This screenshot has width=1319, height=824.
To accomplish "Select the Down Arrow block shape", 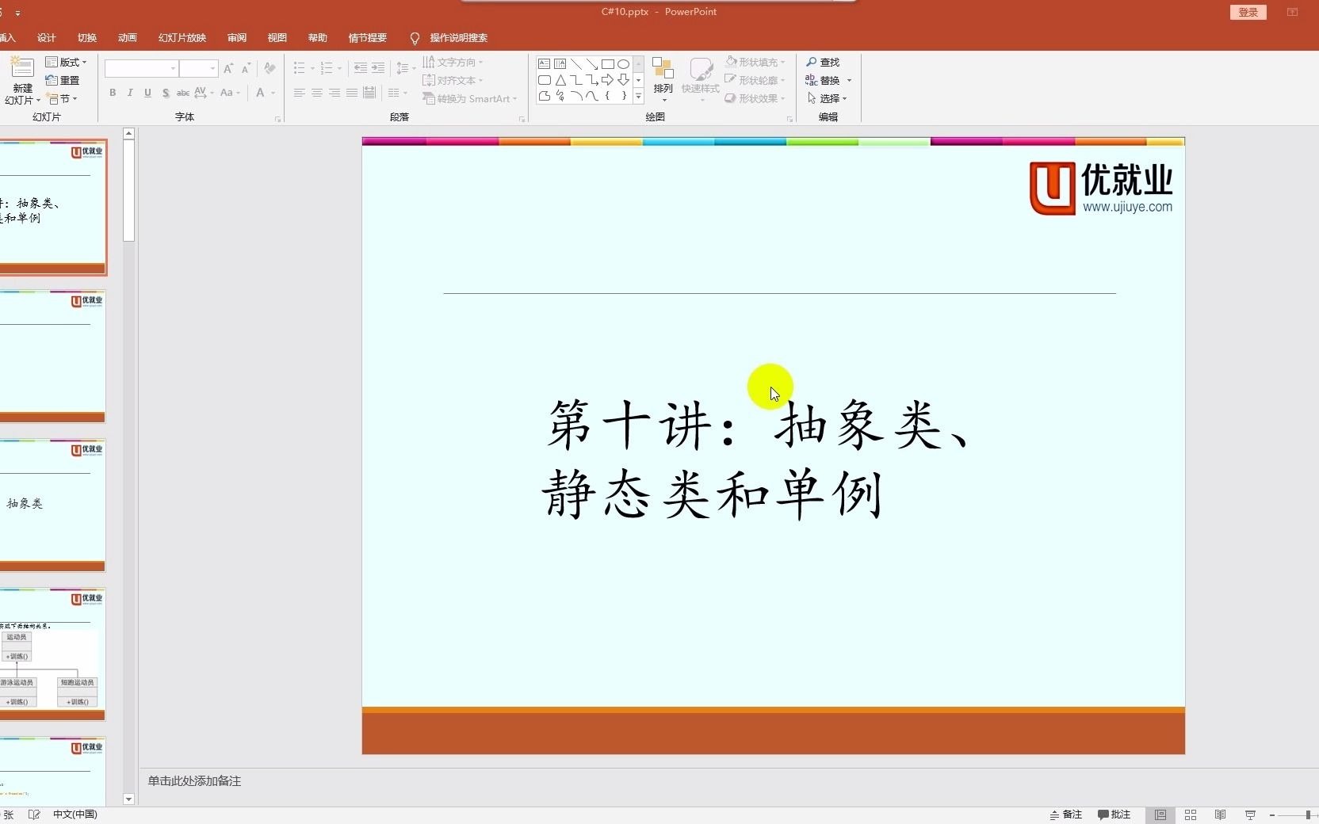I will pyautogui.click(x=624, y=80).
